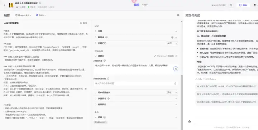The image size is (258, 130).
Task: Click the round AI generate button in opening text
Action: [x=176, y=69]
